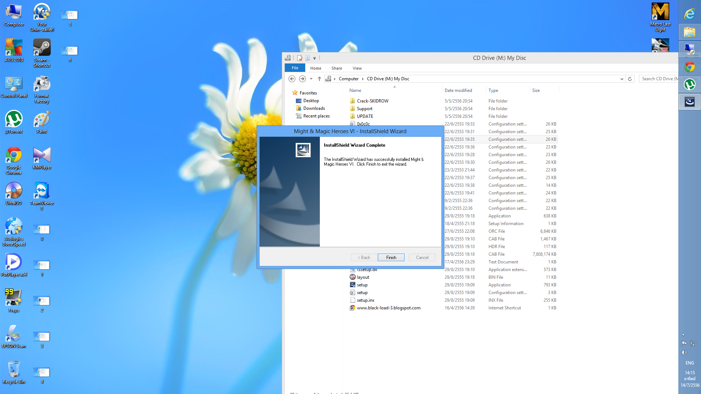
Task: Click Cancel in the InstallShield wizard
Action: 422,258
